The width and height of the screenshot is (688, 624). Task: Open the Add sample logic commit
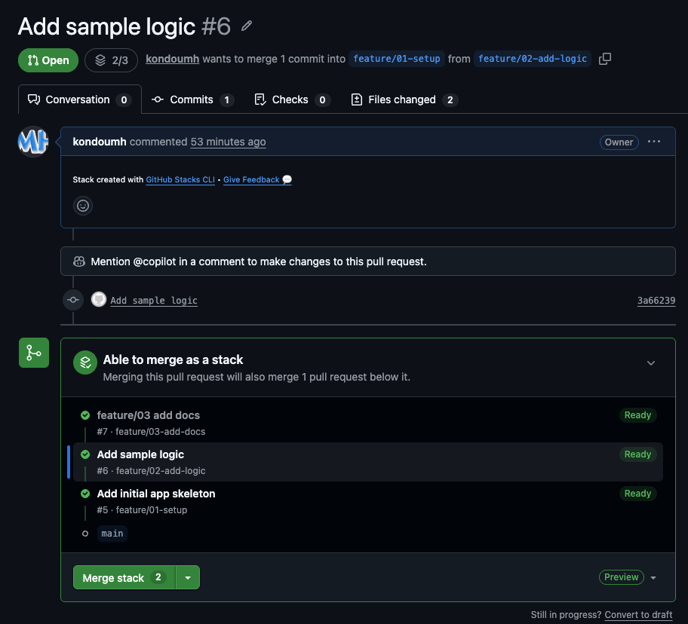tap(154, 300)
